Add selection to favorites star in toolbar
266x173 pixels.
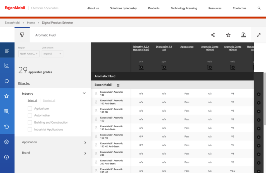point(228,35)
